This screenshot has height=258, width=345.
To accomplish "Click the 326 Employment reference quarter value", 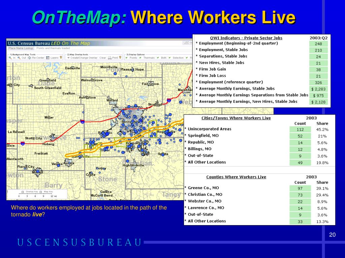I will (x=318, y=83).
